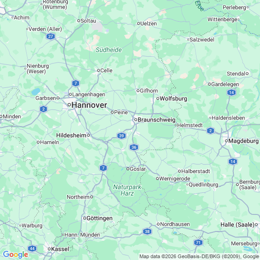Screen dimensions: 260x260
Task: Click the A38 highway shield near Nordhausen
Action: [x=147, y=231]
